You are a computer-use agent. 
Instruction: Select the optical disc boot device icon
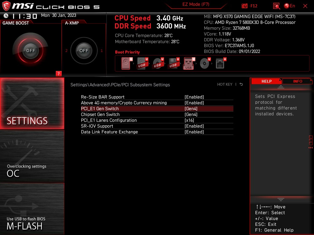point(205,63)
